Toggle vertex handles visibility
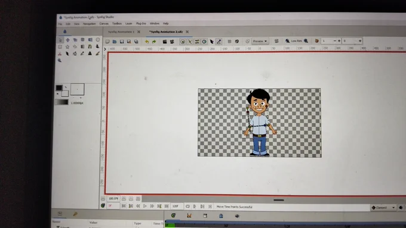 click(190, 42)
